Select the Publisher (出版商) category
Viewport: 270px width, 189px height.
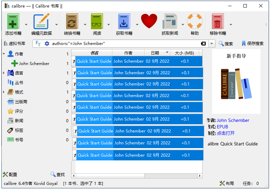coord(21,102)
